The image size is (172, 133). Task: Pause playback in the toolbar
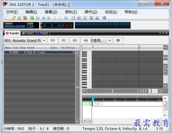click(55, 18)
